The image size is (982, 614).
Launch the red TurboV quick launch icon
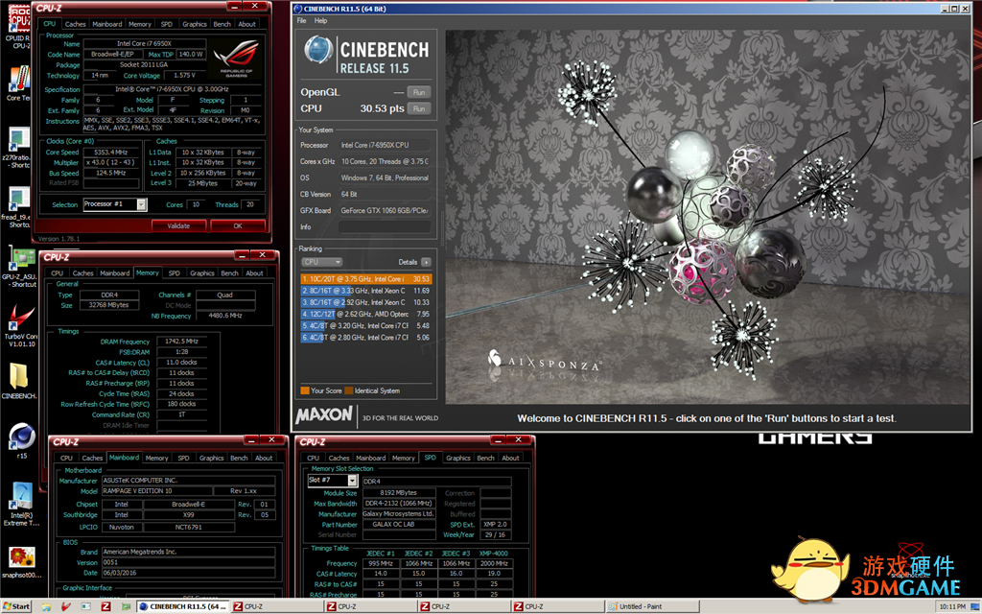(66, 606)
